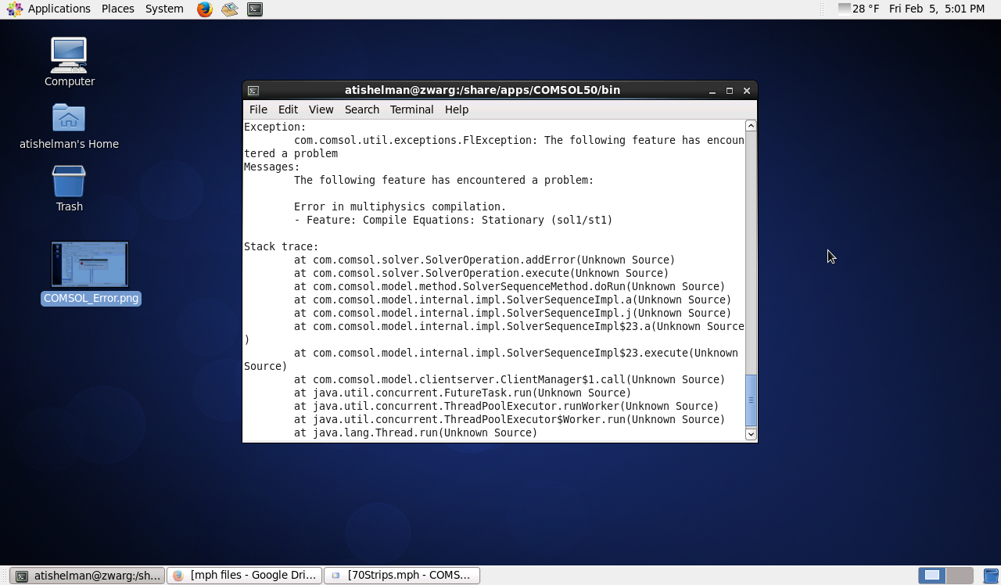Select the Trash desktop icon
The image size is (1001, 585).
coord(69,181)
